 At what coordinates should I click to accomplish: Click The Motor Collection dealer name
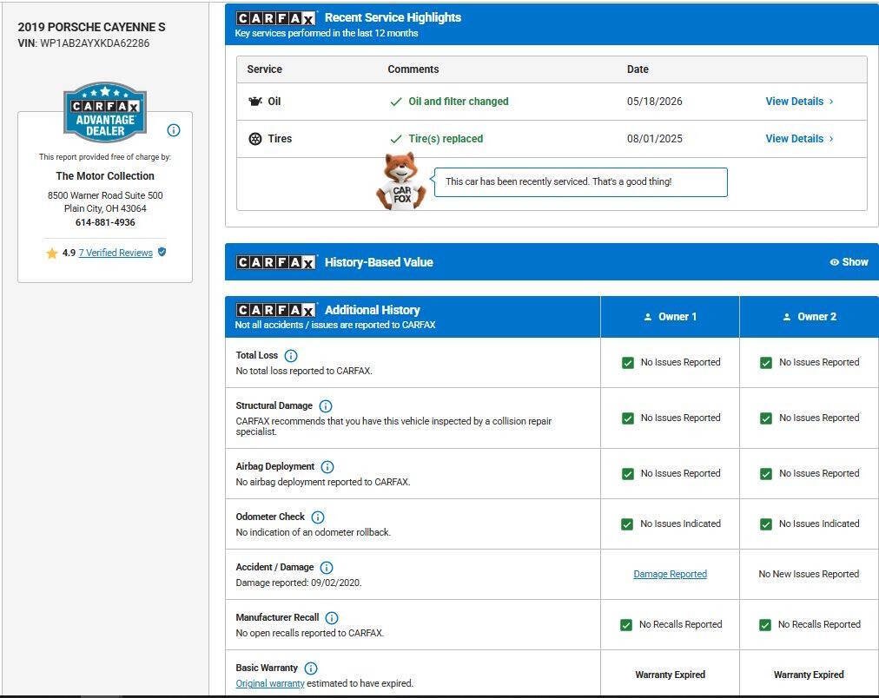[x=105, y=176]
